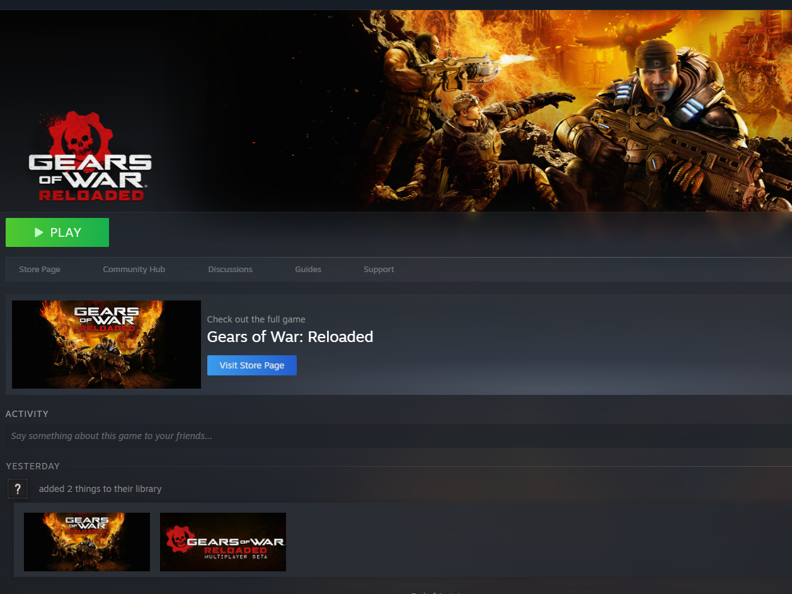792x594 pixels.
Task: Go to the Discussions tab
Action: 230,269
